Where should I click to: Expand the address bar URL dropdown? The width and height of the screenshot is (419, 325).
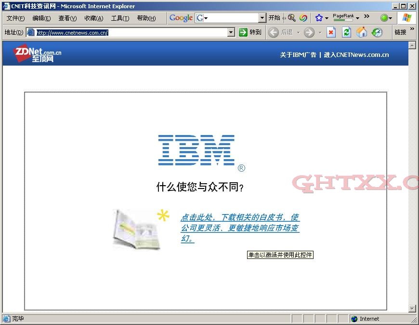[231, 32]
